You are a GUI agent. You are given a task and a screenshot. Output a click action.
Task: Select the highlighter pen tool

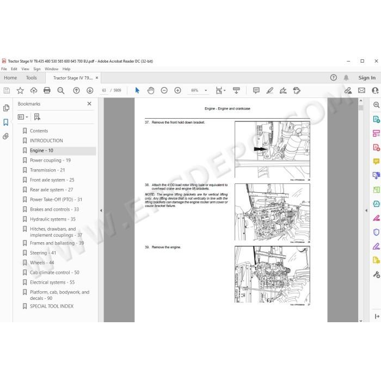coord(270,91)
